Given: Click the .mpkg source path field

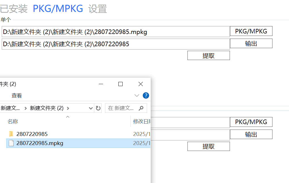Looking at the screenshot, I should pyautogui.click(x=115, y=32).
